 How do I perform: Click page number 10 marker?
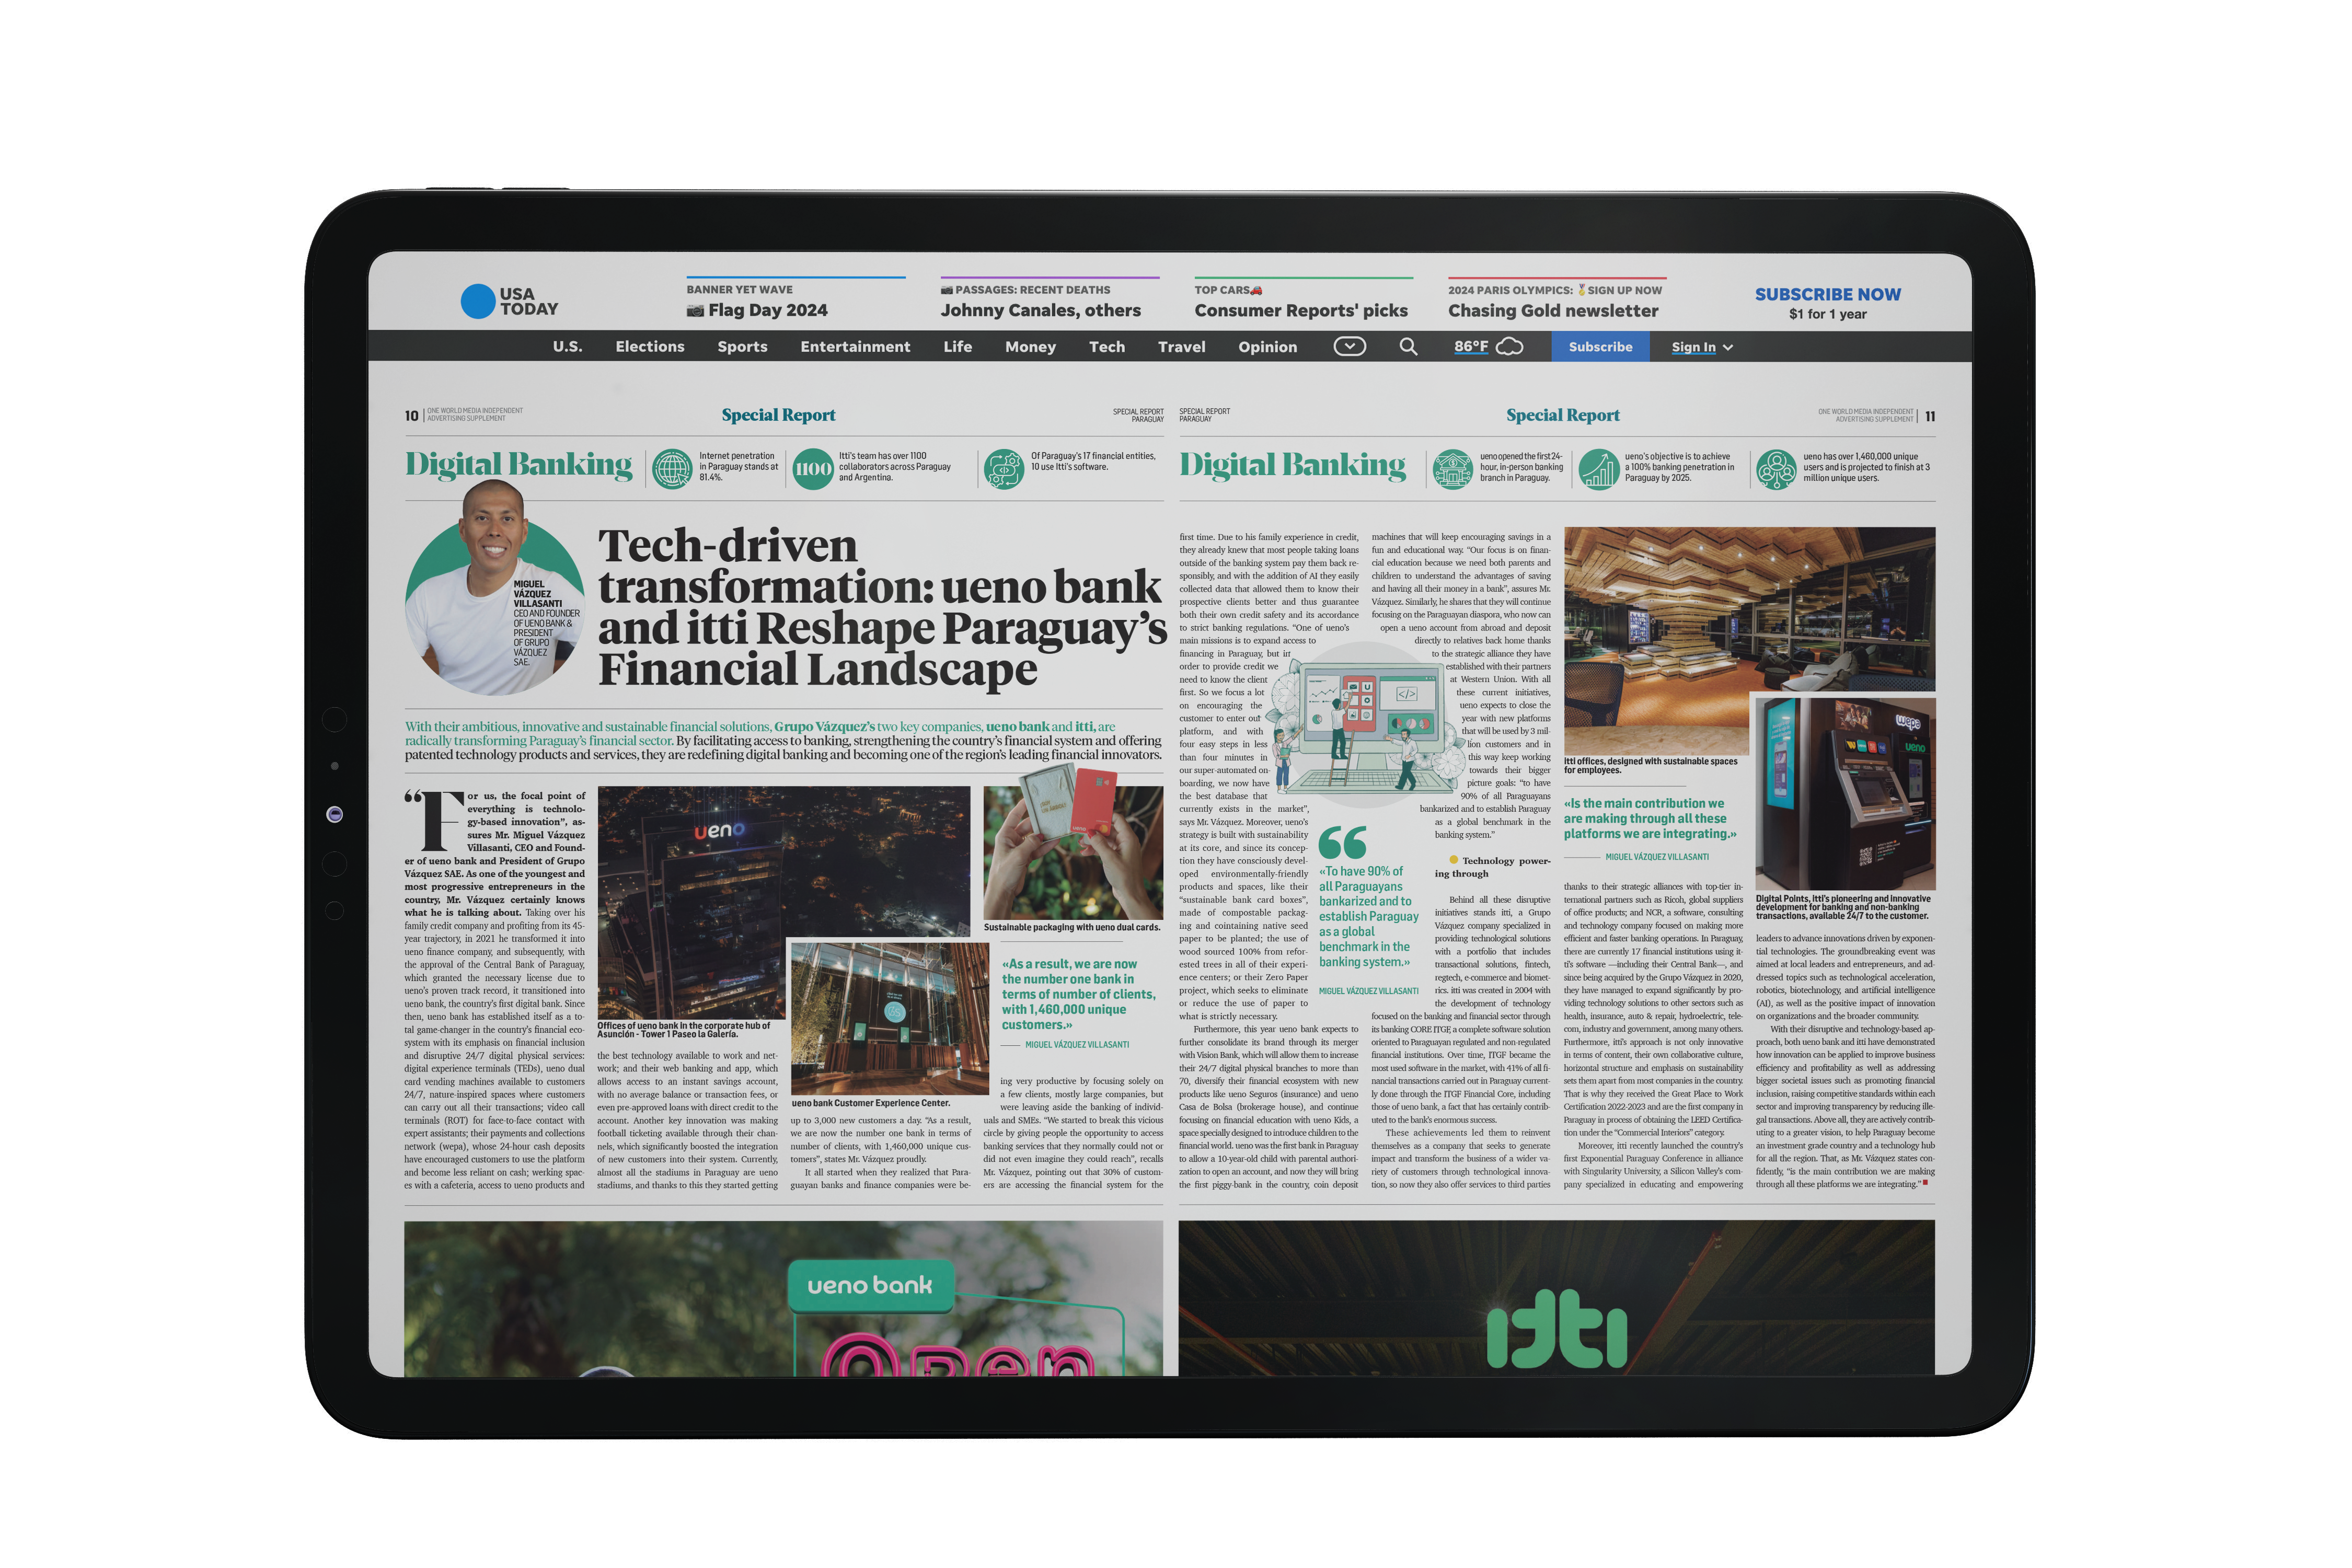pos(411,415)
